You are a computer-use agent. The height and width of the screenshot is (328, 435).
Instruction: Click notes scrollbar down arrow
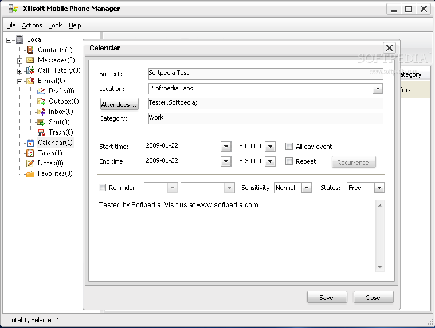tap(380, 267)
